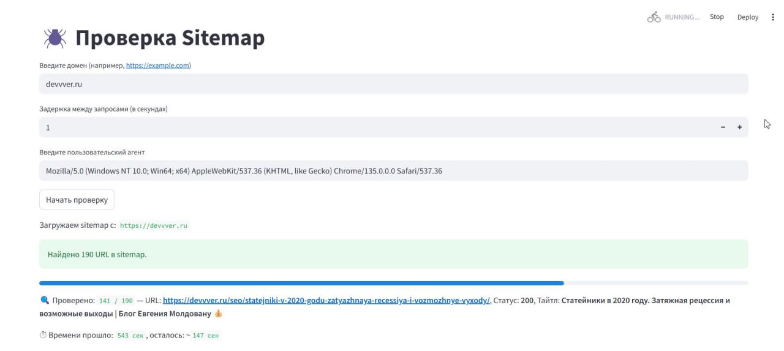Click the Задержка между запросами label
This screenshot has height=351, width=784.
coord(104,109)
